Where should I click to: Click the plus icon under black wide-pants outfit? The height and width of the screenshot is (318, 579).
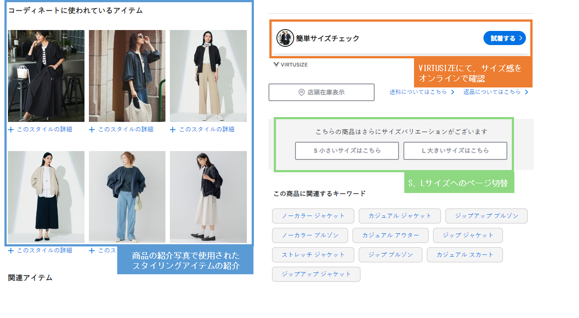coord(11,130)
